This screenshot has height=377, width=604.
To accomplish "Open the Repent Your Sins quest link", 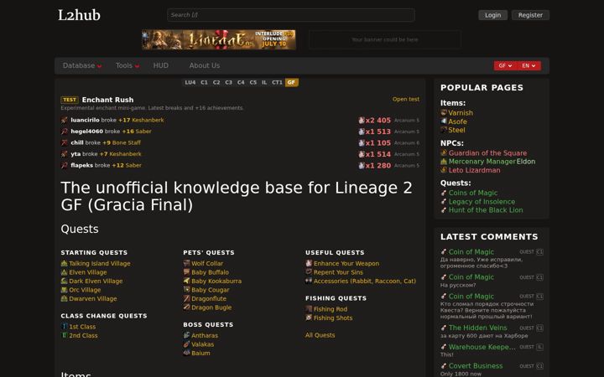I will (338, 272).
